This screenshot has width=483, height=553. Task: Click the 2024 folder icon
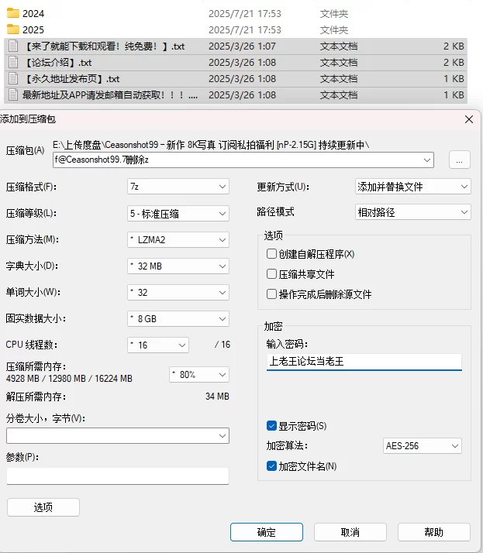tap(13, 13)
